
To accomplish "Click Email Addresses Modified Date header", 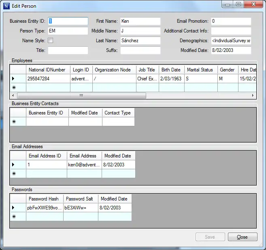I will coord(119,156).
